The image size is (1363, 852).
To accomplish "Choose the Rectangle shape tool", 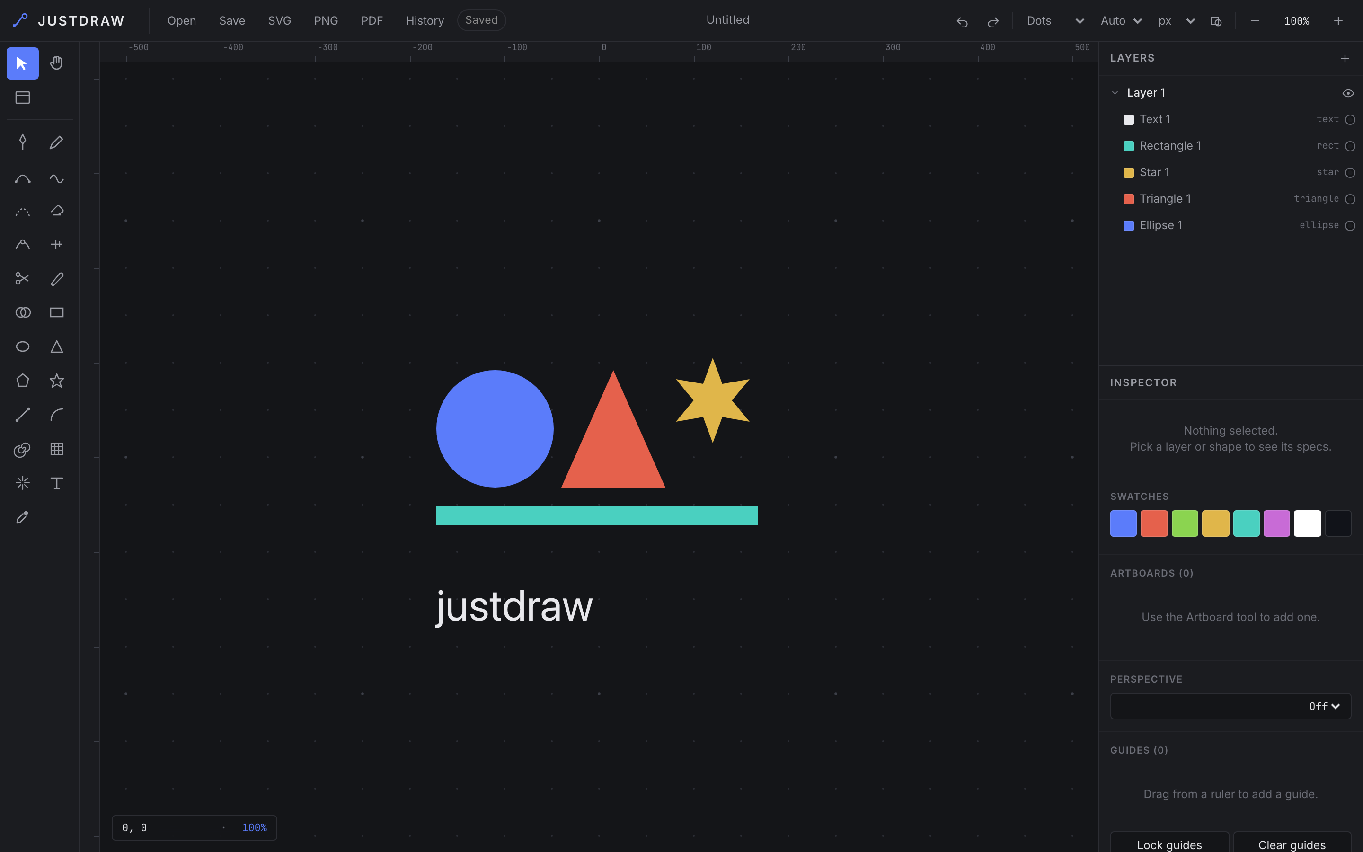I will [x=56, y=313].
